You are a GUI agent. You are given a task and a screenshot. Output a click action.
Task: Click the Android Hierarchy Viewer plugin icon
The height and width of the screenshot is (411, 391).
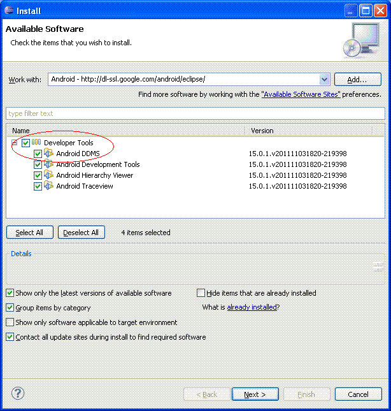(x=48, y=175)
